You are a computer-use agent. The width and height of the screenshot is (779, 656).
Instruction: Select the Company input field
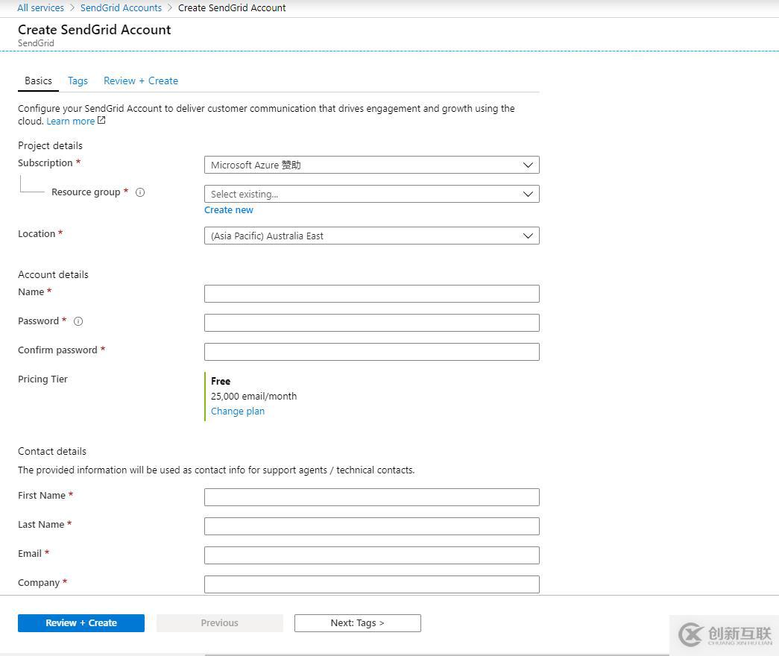(x=371, y=584)
